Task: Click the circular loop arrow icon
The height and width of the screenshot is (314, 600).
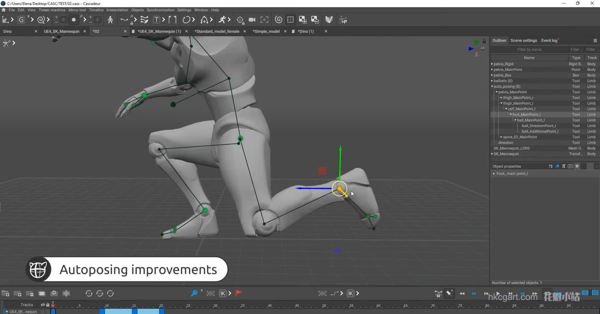Action: coord(186,20)
